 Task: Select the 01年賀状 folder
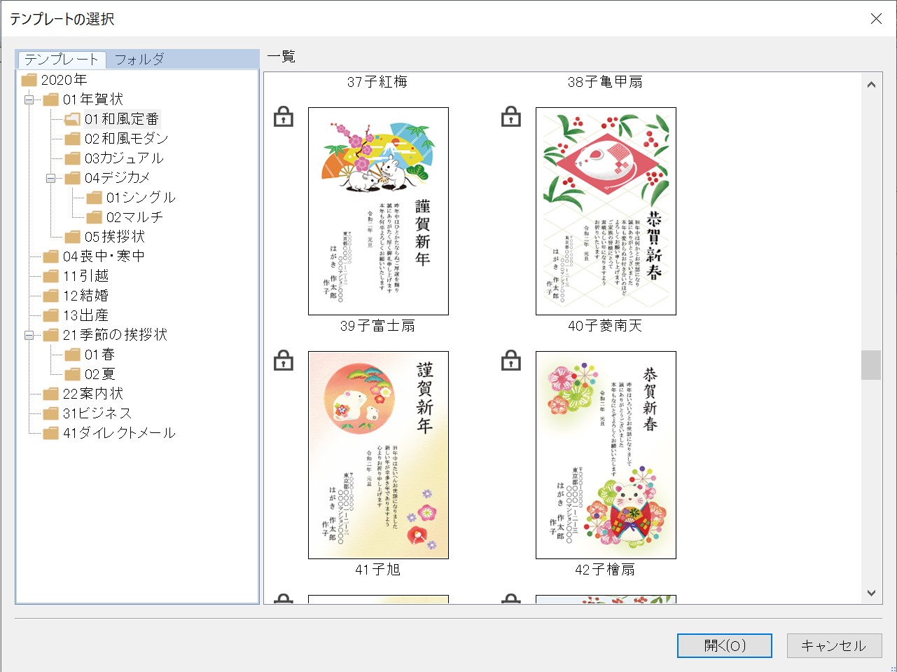pos(83,100)
